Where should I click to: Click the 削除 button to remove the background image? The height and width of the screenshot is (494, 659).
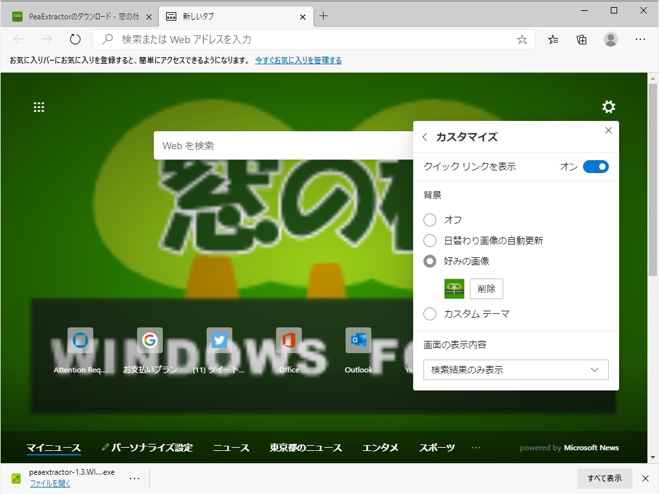pyautogui.click(x=486, y=289)
